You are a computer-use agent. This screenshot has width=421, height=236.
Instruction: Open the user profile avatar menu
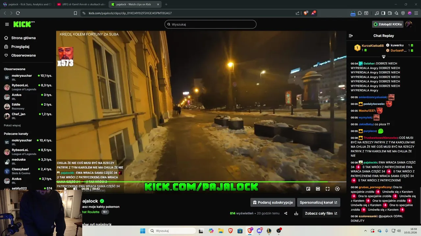coord(409,24)
